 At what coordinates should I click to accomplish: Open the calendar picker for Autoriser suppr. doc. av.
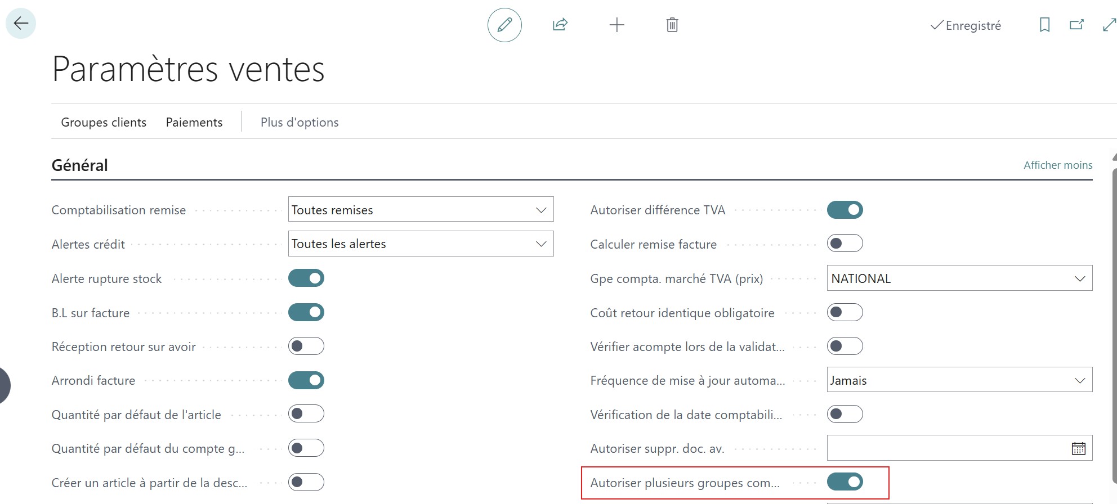(x=1078, y=448)
